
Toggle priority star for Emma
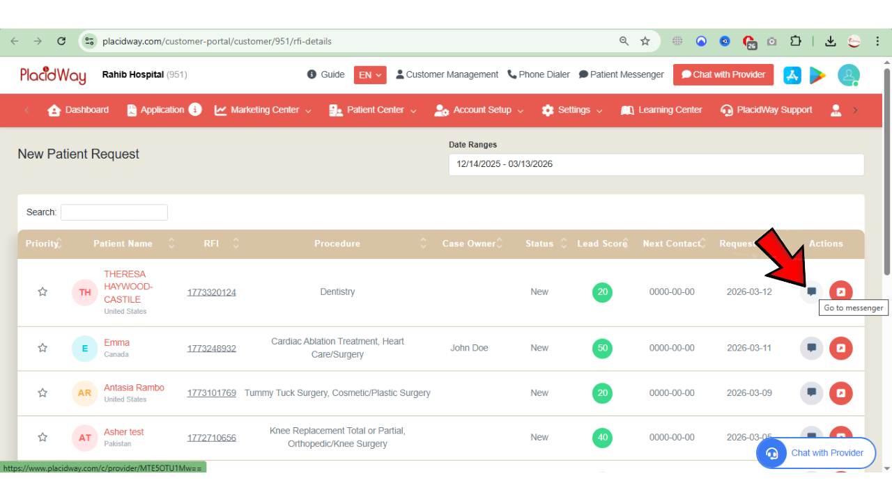click(x=43, y=348)
